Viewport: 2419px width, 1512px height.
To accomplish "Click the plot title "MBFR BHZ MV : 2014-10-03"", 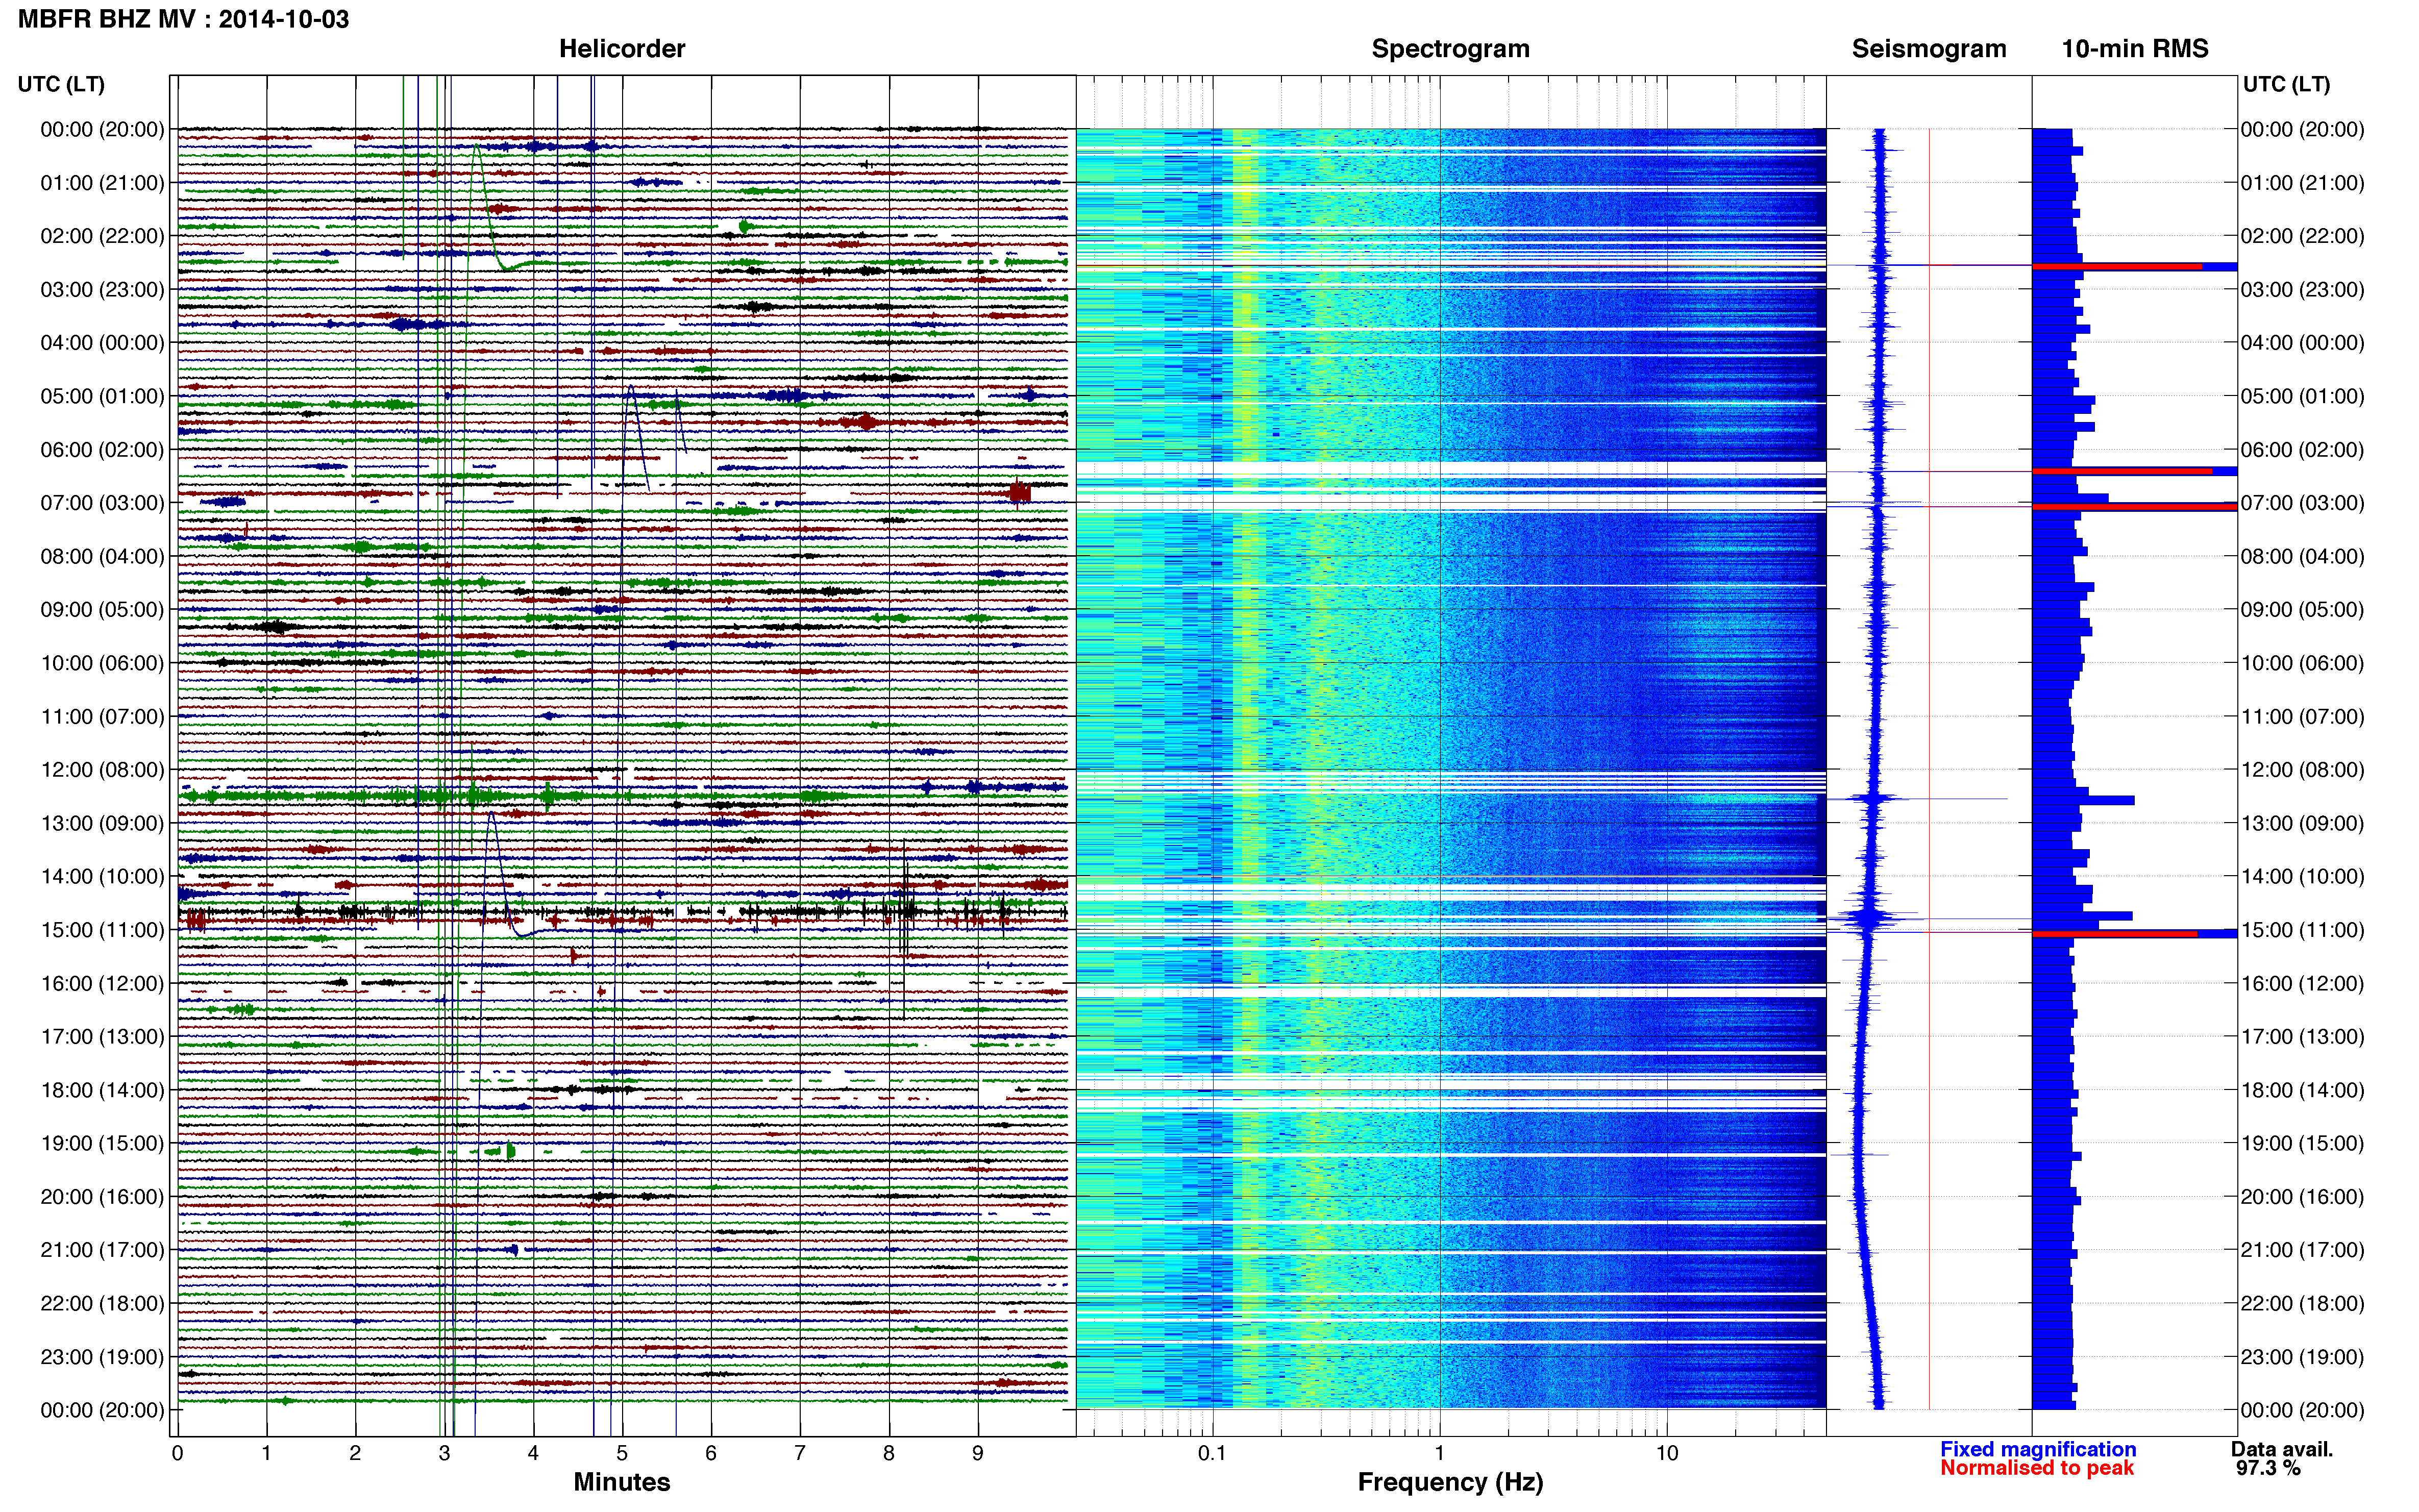I will [x=184, y=19].
